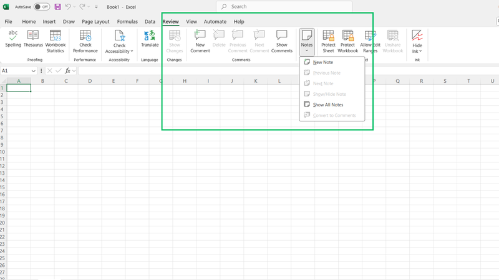The image size is (499, 280).
Task: Select cell A1 in the grid
Action: (x=19, y=88)
